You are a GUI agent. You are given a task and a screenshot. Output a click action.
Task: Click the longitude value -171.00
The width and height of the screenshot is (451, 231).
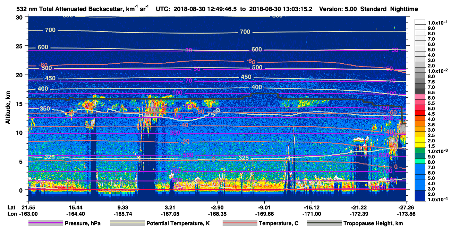pyautogui.click(x=312, y=214)
